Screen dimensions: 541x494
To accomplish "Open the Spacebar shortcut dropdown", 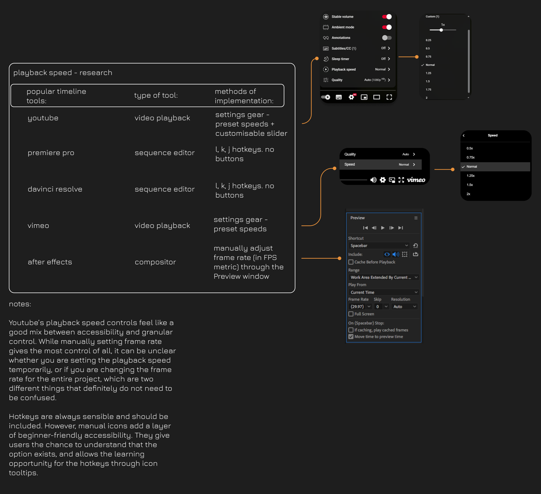I will click(379, 246).
